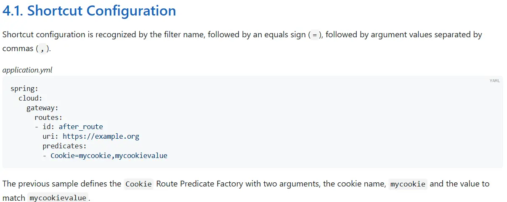Image resolution: width=507 pixels, height=202 pixels.
Task: Click the "uri:" key in the code block
Action: [50, 136]
